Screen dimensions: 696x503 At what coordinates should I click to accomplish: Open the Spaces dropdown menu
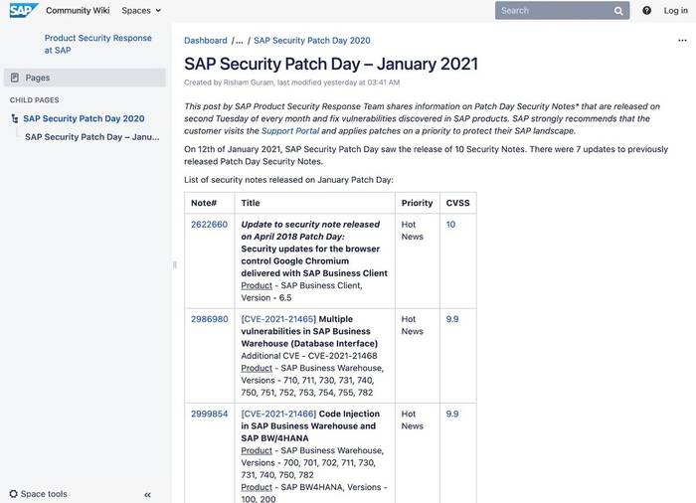pos(141,11)
